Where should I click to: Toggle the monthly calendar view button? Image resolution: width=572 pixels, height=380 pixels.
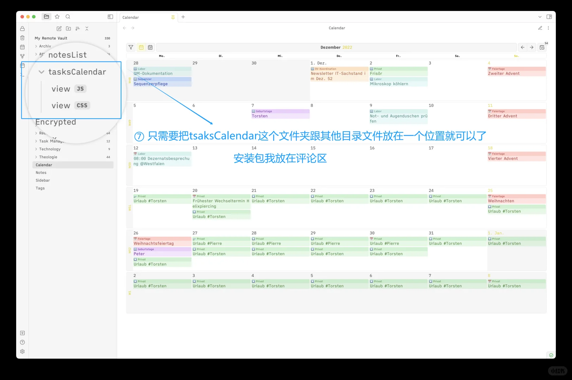click(x=141, y=47)
